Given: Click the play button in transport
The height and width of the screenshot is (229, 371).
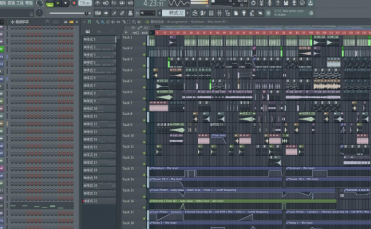Looking at the screenshot, I should pos(57,3).
